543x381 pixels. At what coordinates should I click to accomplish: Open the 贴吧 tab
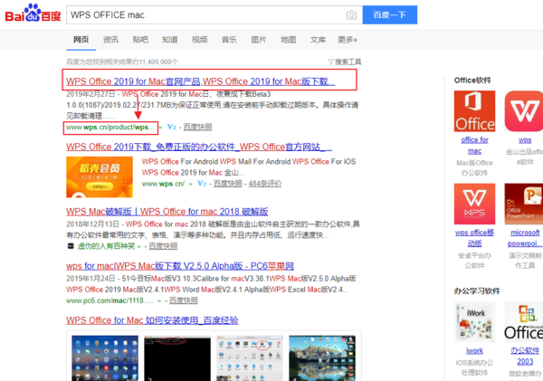pyautogui.click(x=140, y=40)
